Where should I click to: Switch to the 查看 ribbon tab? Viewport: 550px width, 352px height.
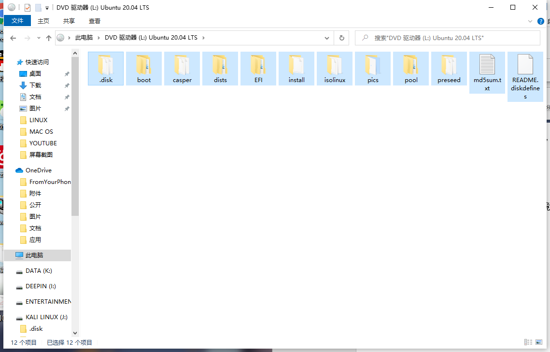[x=95, y=21]
